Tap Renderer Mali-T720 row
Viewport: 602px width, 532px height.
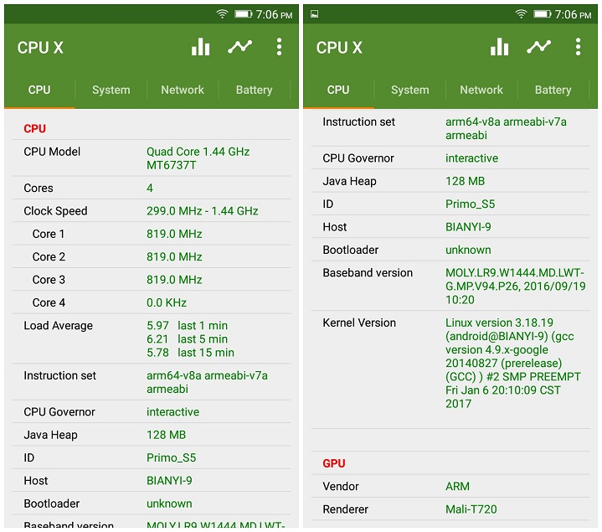point(450,509)
